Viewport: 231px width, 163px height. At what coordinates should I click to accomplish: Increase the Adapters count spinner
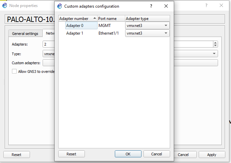[x=215, y=43]
